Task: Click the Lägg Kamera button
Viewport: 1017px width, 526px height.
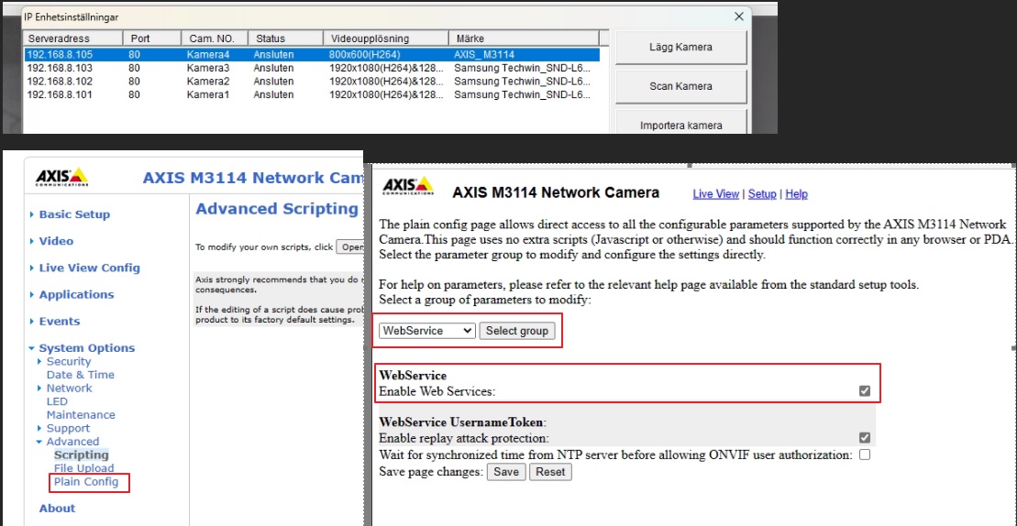Action: [x=680, y=47]
